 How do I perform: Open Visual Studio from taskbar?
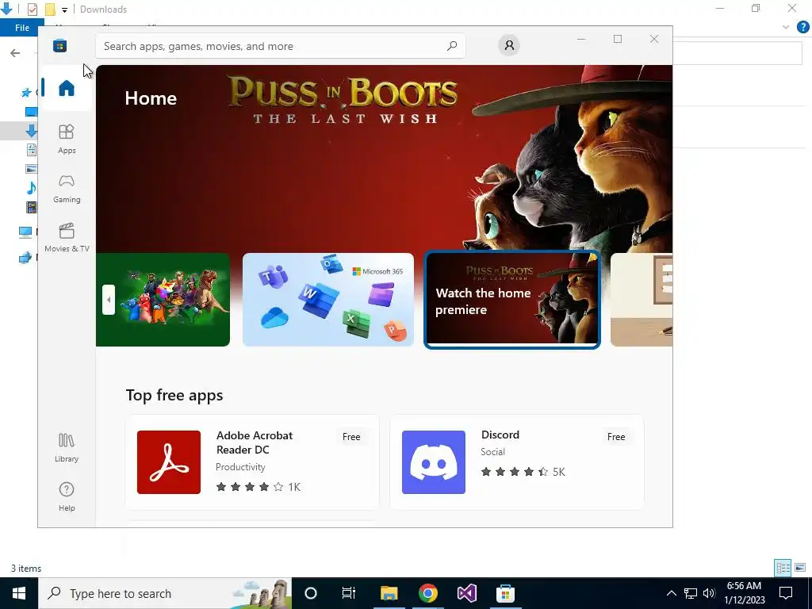[466, 593]
